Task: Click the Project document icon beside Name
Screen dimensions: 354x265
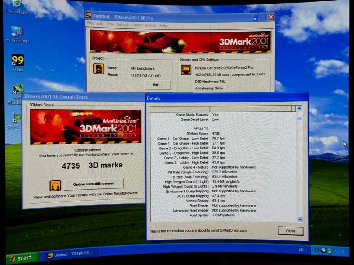Action: point(99,69)
